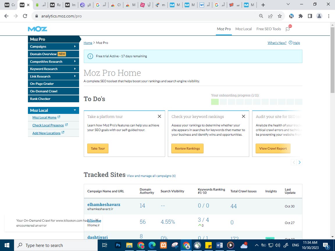Reload the page with refresh icon
Image resolution: width=335 pixels, height=251 pixels.
pyautogui.click(x=25, y=16)
